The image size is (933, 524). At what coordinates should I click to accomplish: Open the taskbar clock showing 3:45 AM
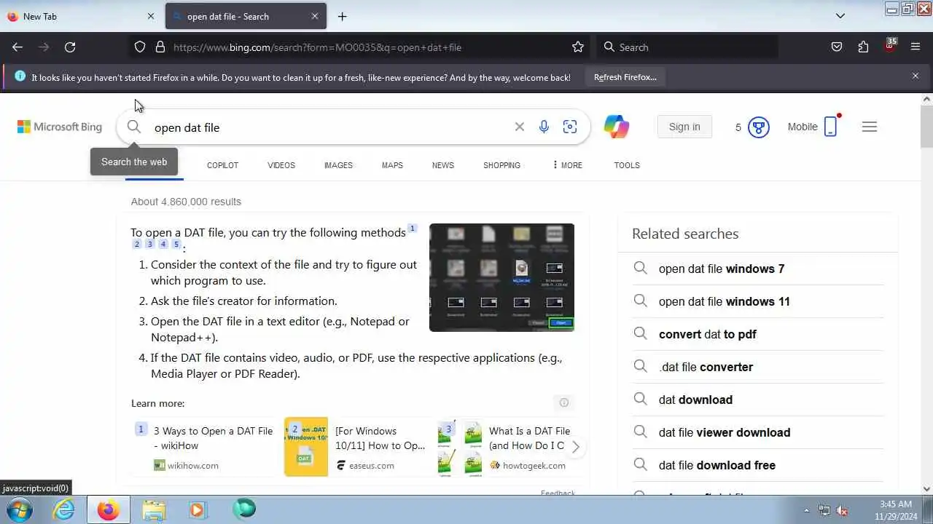(895, 509)
